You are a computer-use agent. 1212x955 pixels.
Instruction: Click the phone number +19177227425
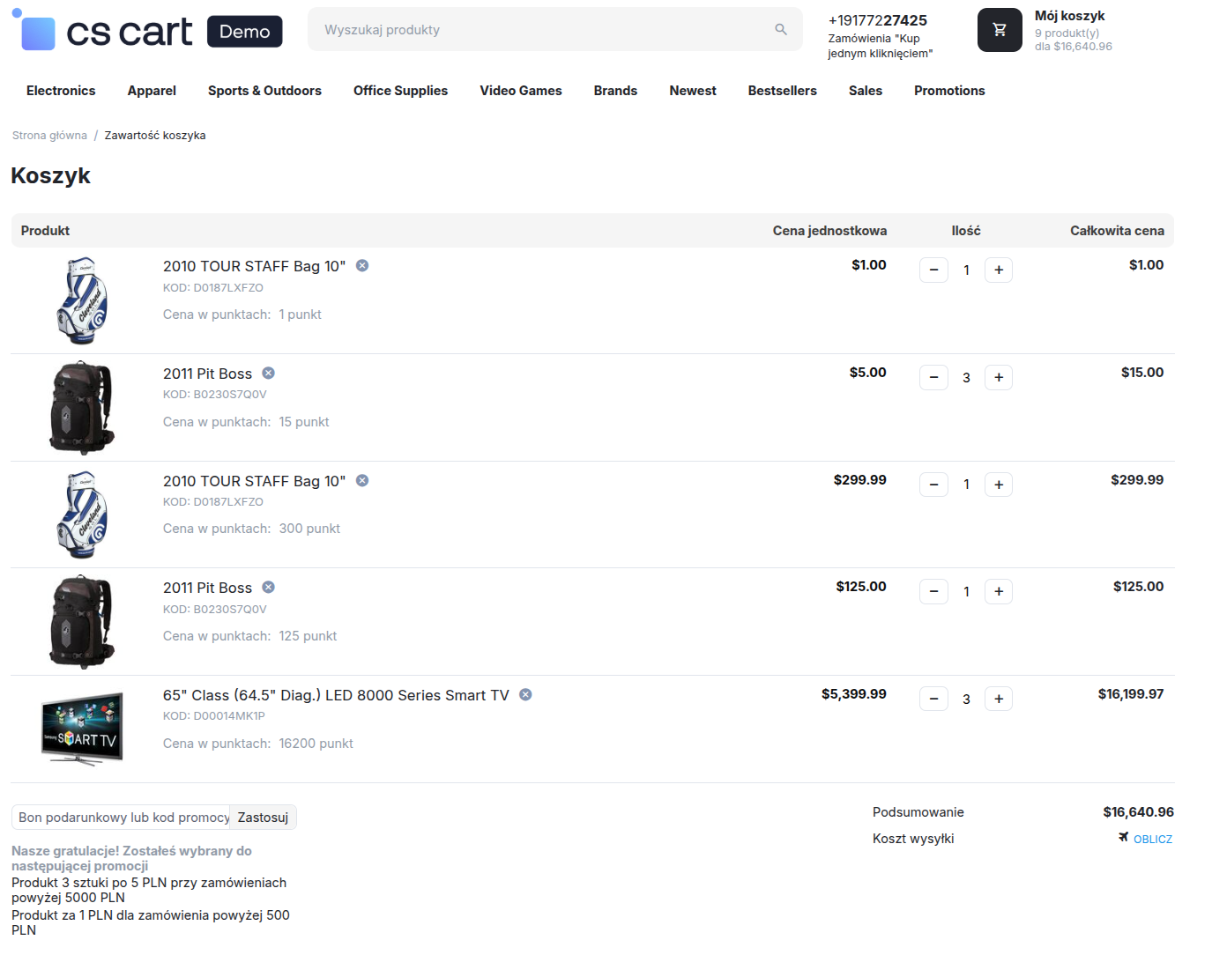(x=878, y=20)
